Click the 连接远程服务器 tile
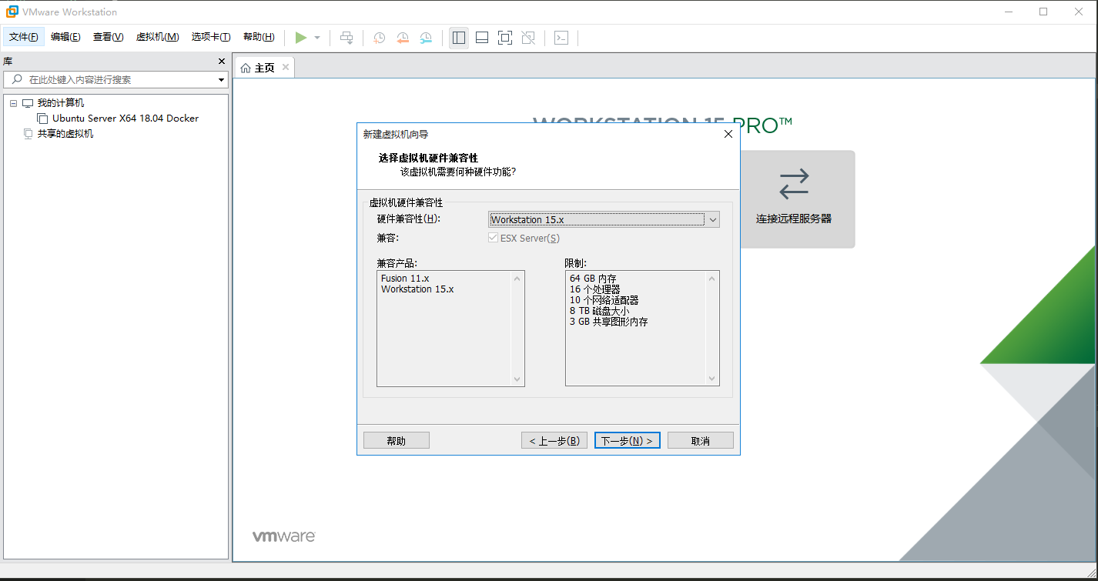The height and width of the screenshot is (581, 1098). pos(794,199)
